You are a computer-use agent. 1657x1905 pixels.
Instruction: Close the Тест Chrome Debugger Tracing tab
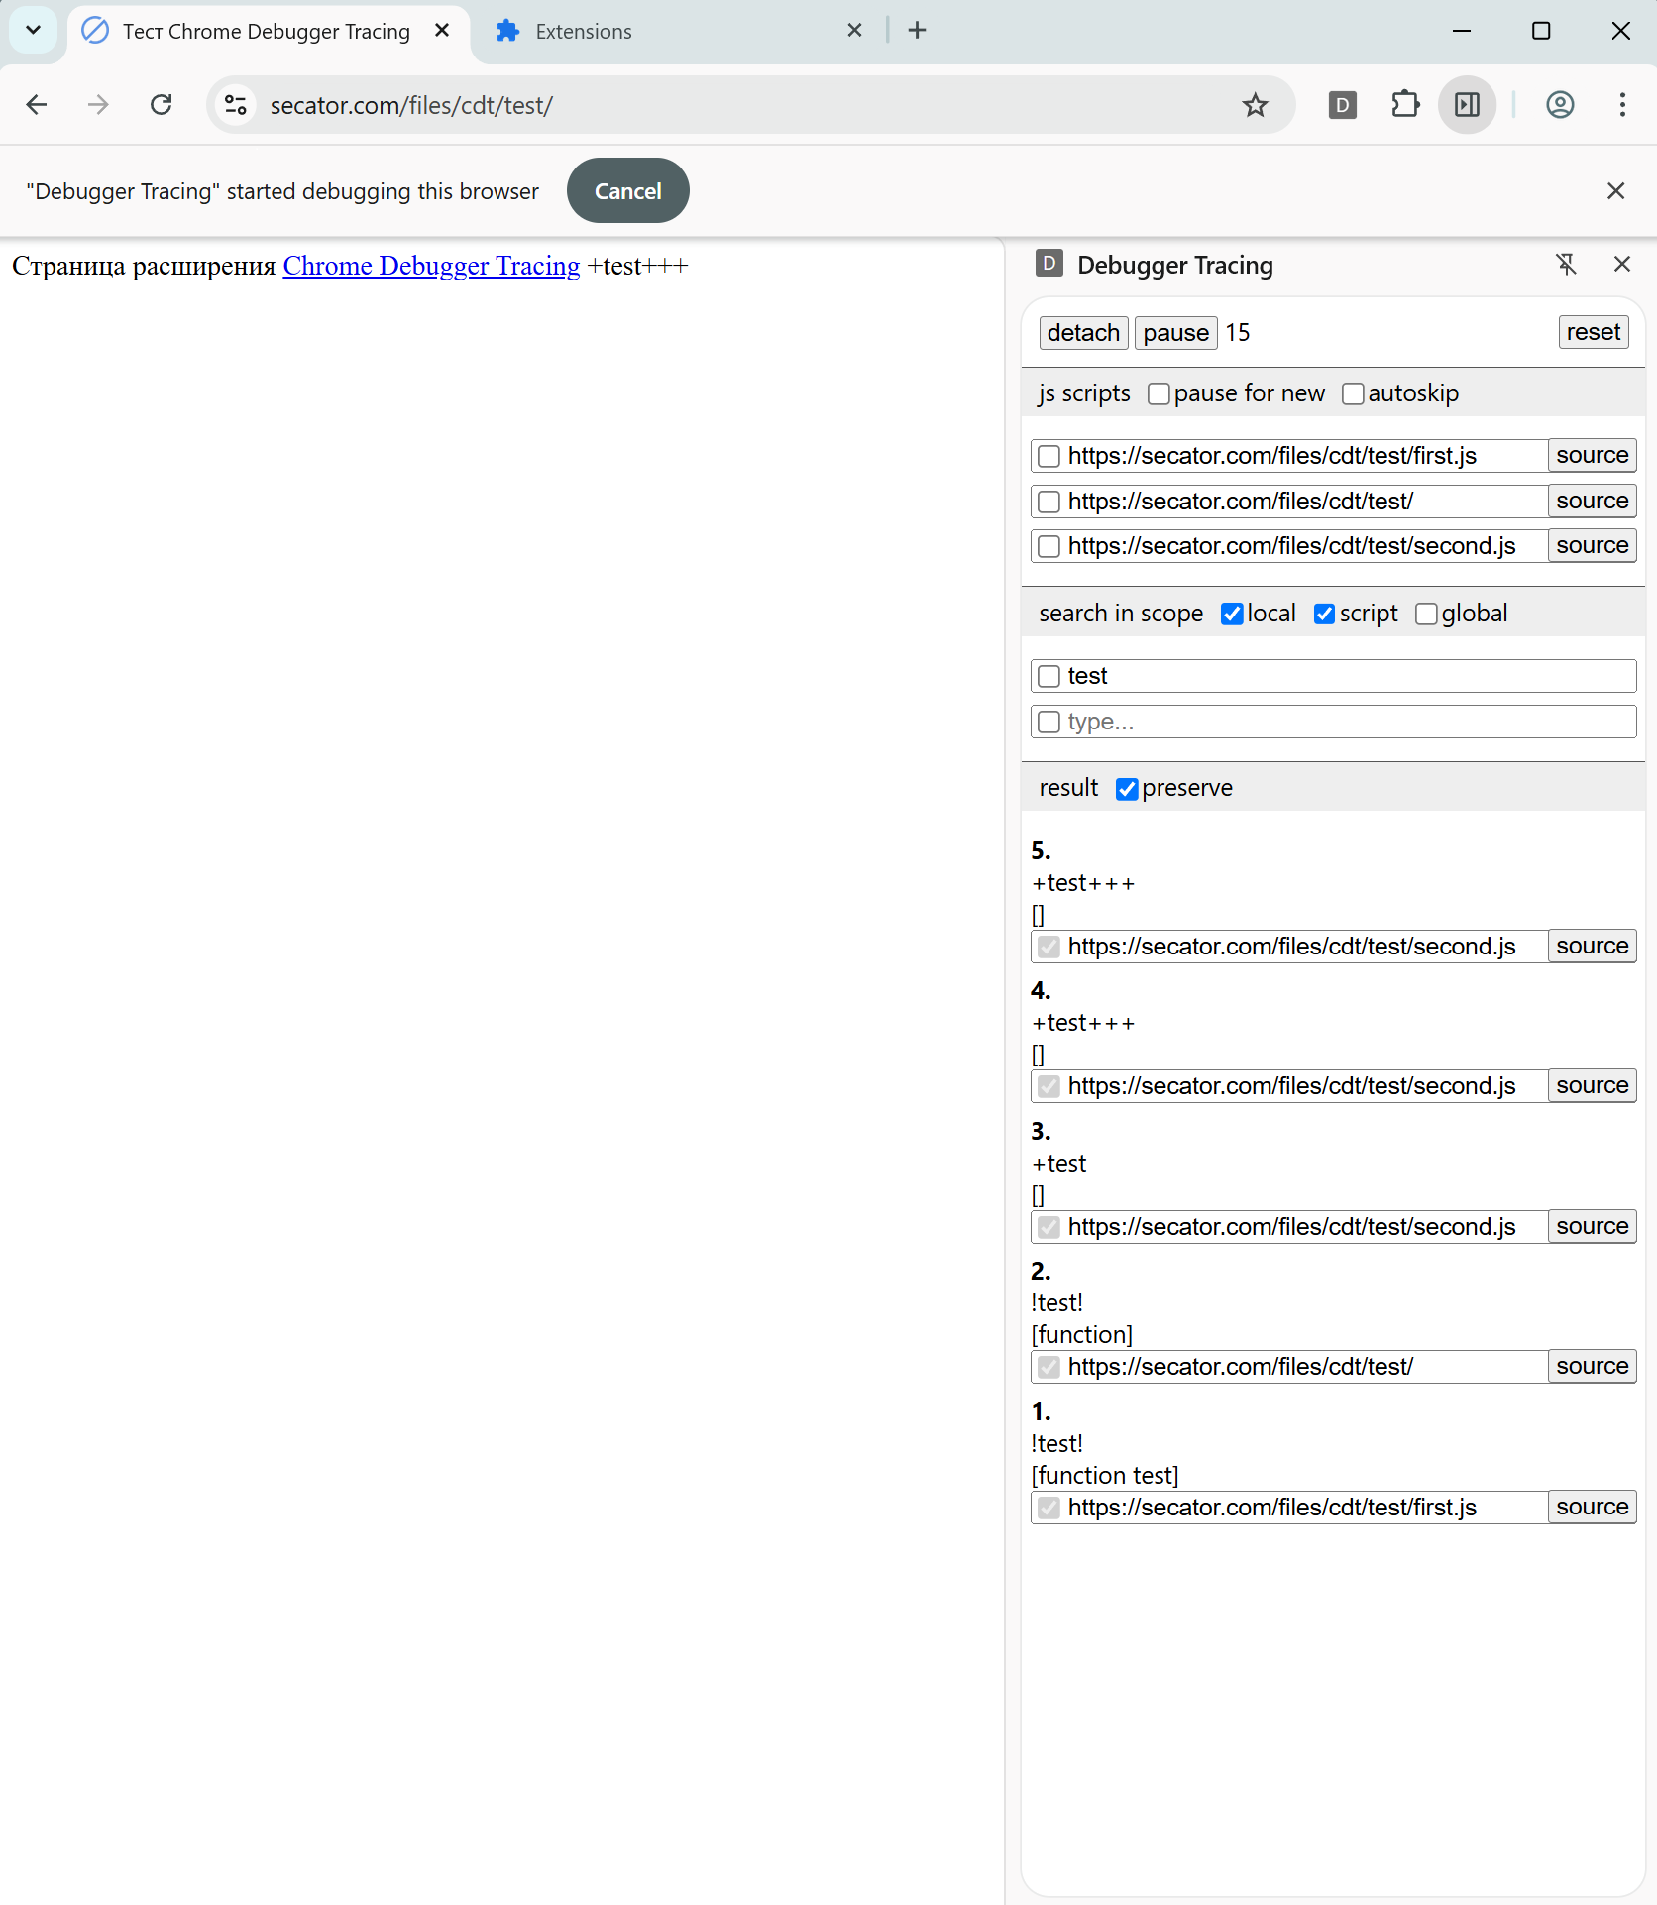click(x=442, y=31)
